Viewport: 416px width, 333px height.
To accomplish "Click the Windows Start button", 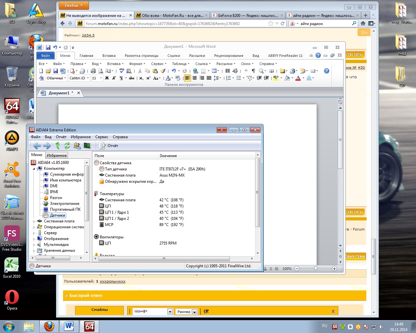I will (9, 326).
